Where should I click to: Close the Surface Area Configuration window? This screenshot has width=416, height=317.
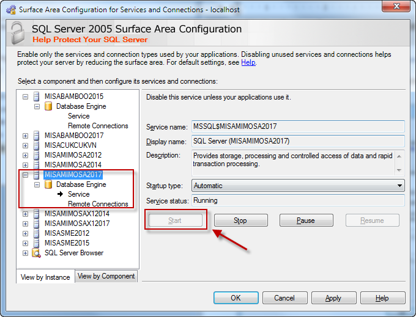[x=396, y=6]
